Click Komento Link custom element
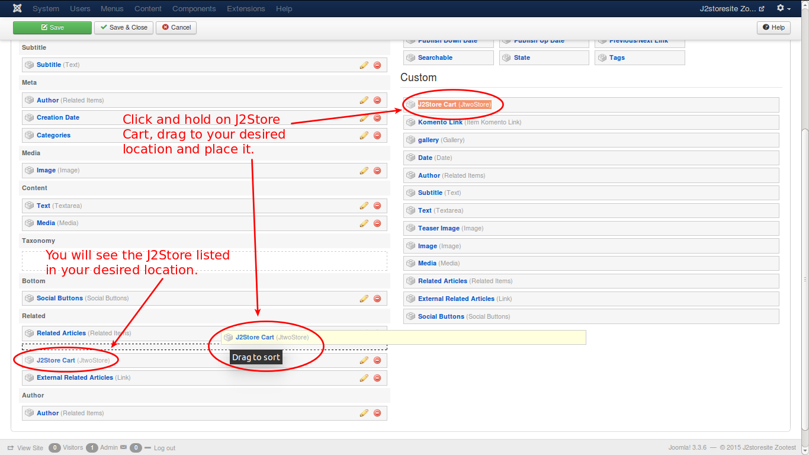This screenshot has width=809, height=455. click(591, 123)
